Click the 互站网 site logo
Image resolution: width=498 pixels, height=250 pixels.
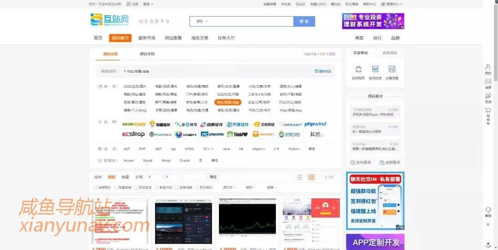point(110,20)
